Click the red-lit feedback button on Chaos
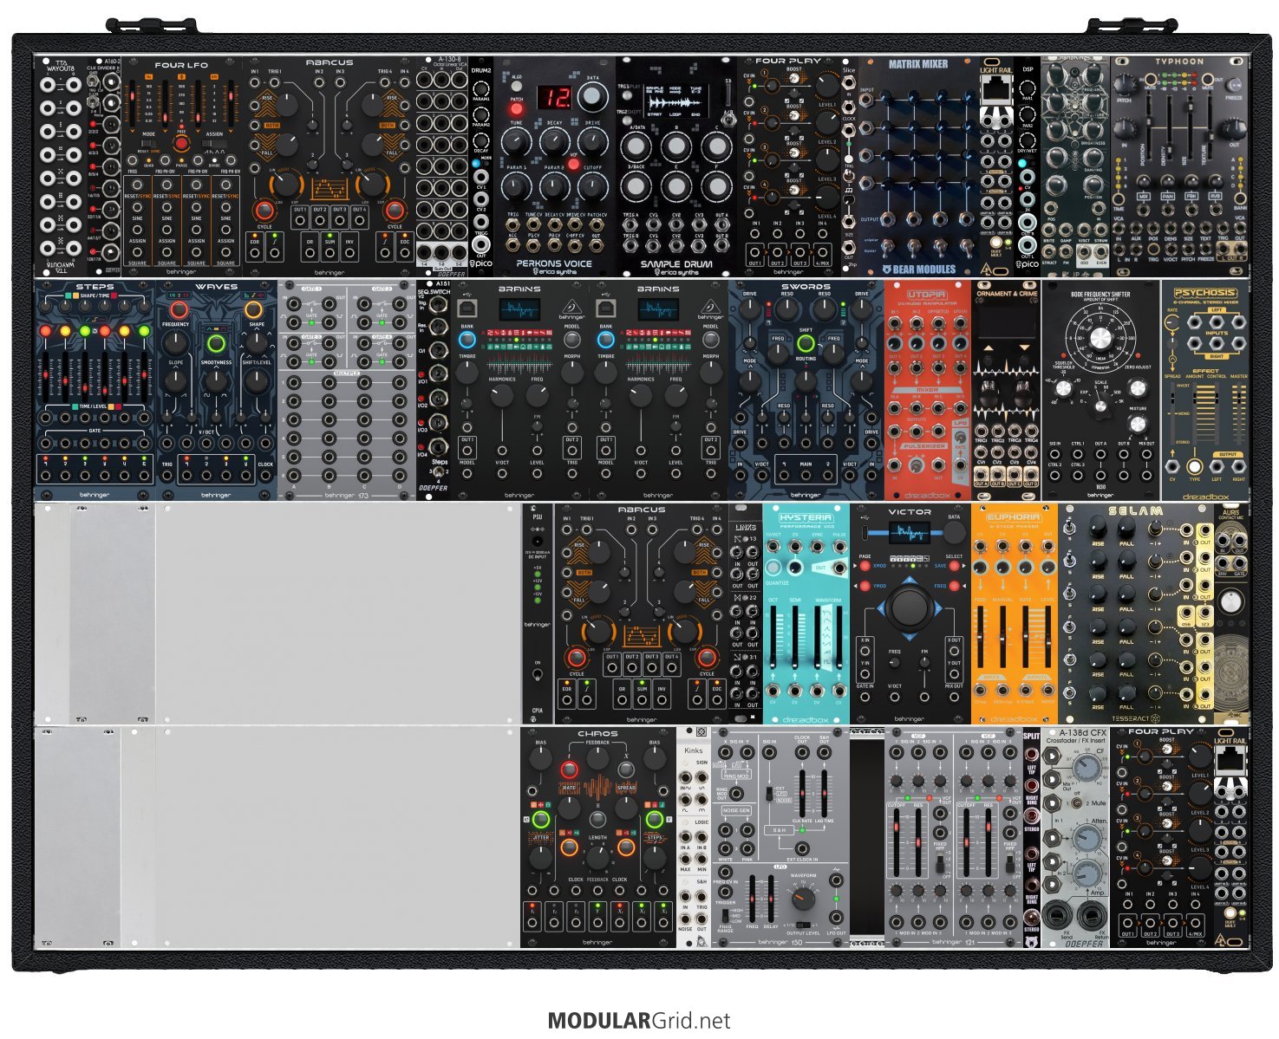 pyautogui.click(x=569, y=770)
